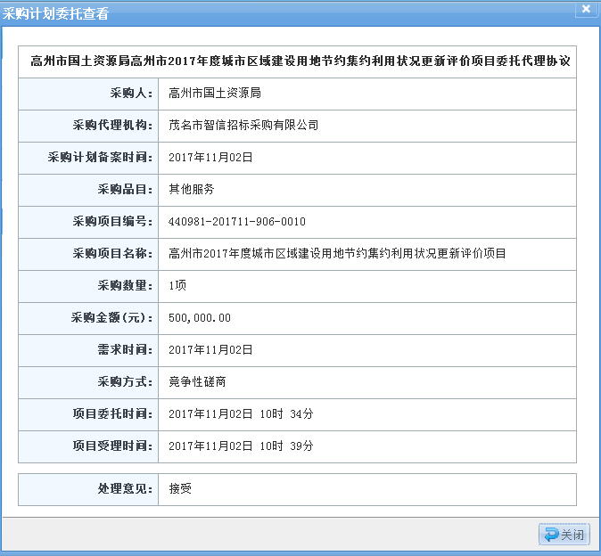This screenshot has height=556, width=601.
Task: Click the 采购计划备案时间 label
Action: 100,157
